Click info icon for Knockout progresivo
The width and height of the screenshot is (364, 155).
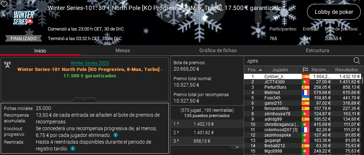click(116, 135)
